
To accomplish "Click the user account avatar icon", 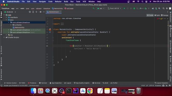I will pyautogui.click(x=170, y=8).
